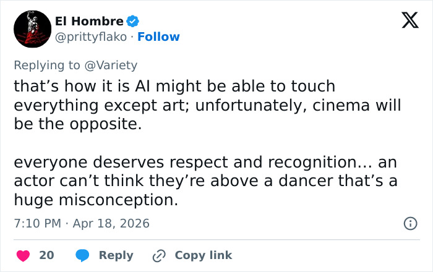Click the like count "20"

pos(46,255)
